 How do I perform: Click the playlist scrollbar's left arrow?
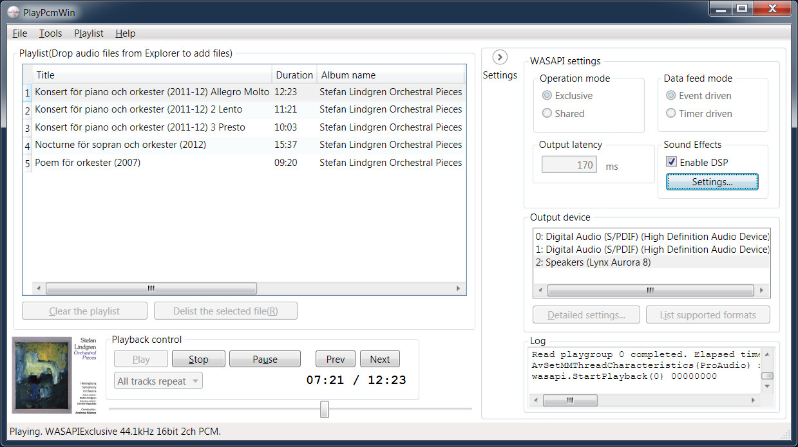pos(39,289)
